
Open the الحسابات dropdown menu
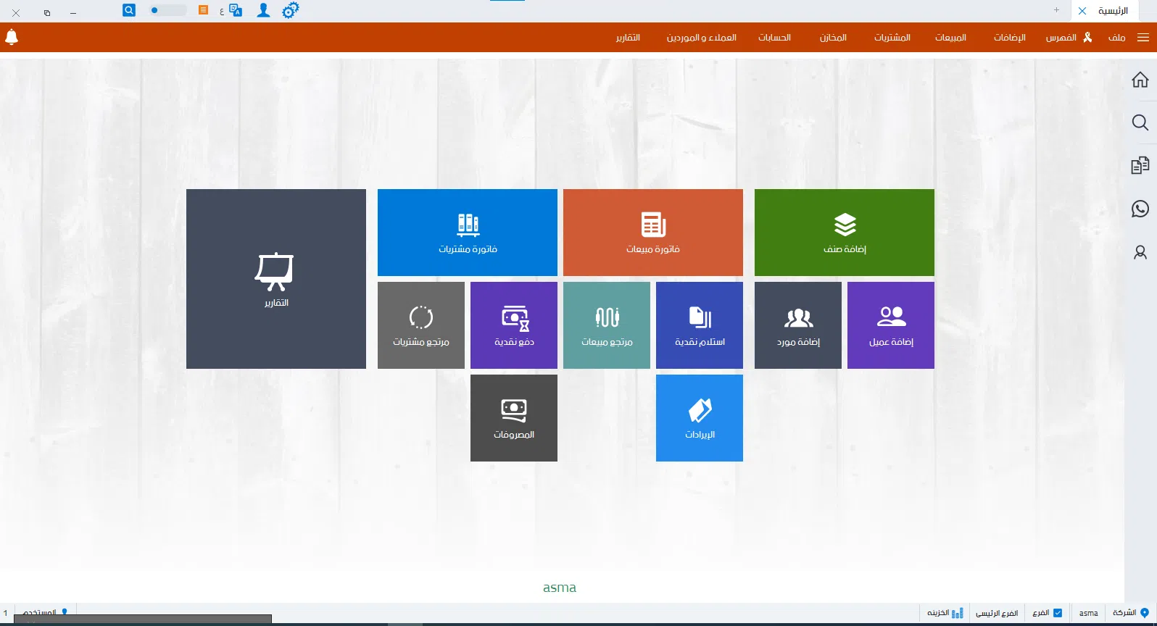click(774, 38)
